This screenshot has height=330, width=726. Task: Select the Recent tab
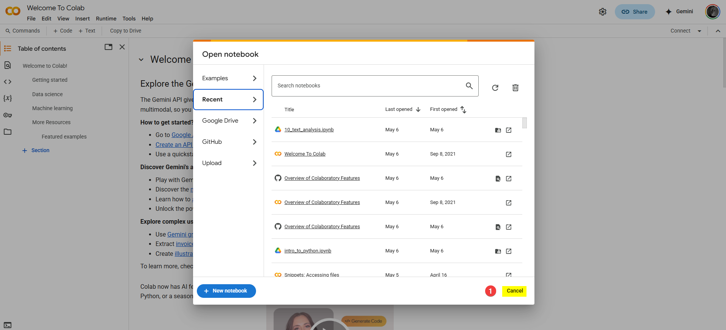(x=228, y=100)
